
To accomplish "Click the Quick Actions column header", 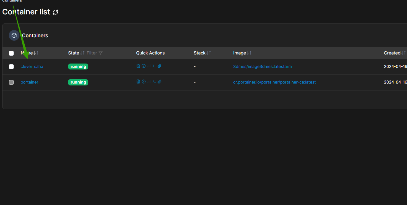I will click(x=150, y=53).
